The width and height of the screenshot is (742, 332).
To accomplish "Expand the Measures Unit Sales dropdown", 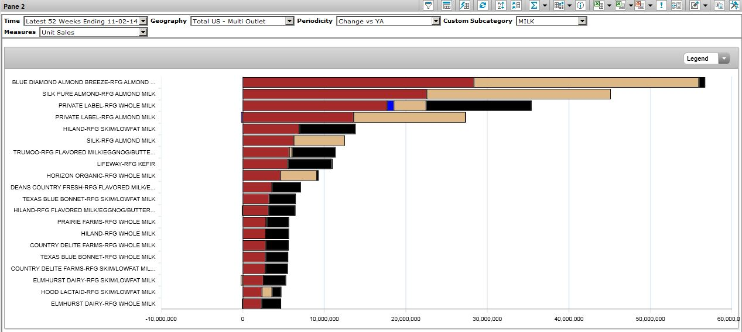I will coord(143,32).
